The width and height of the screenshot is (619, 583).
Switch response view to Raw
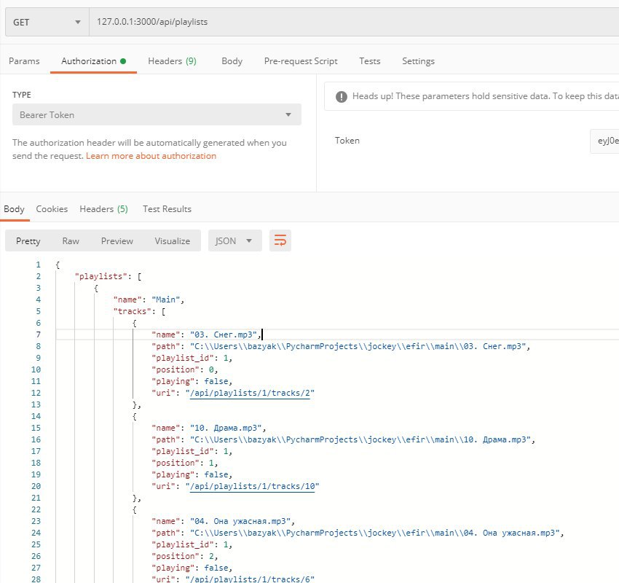point(71,241)
